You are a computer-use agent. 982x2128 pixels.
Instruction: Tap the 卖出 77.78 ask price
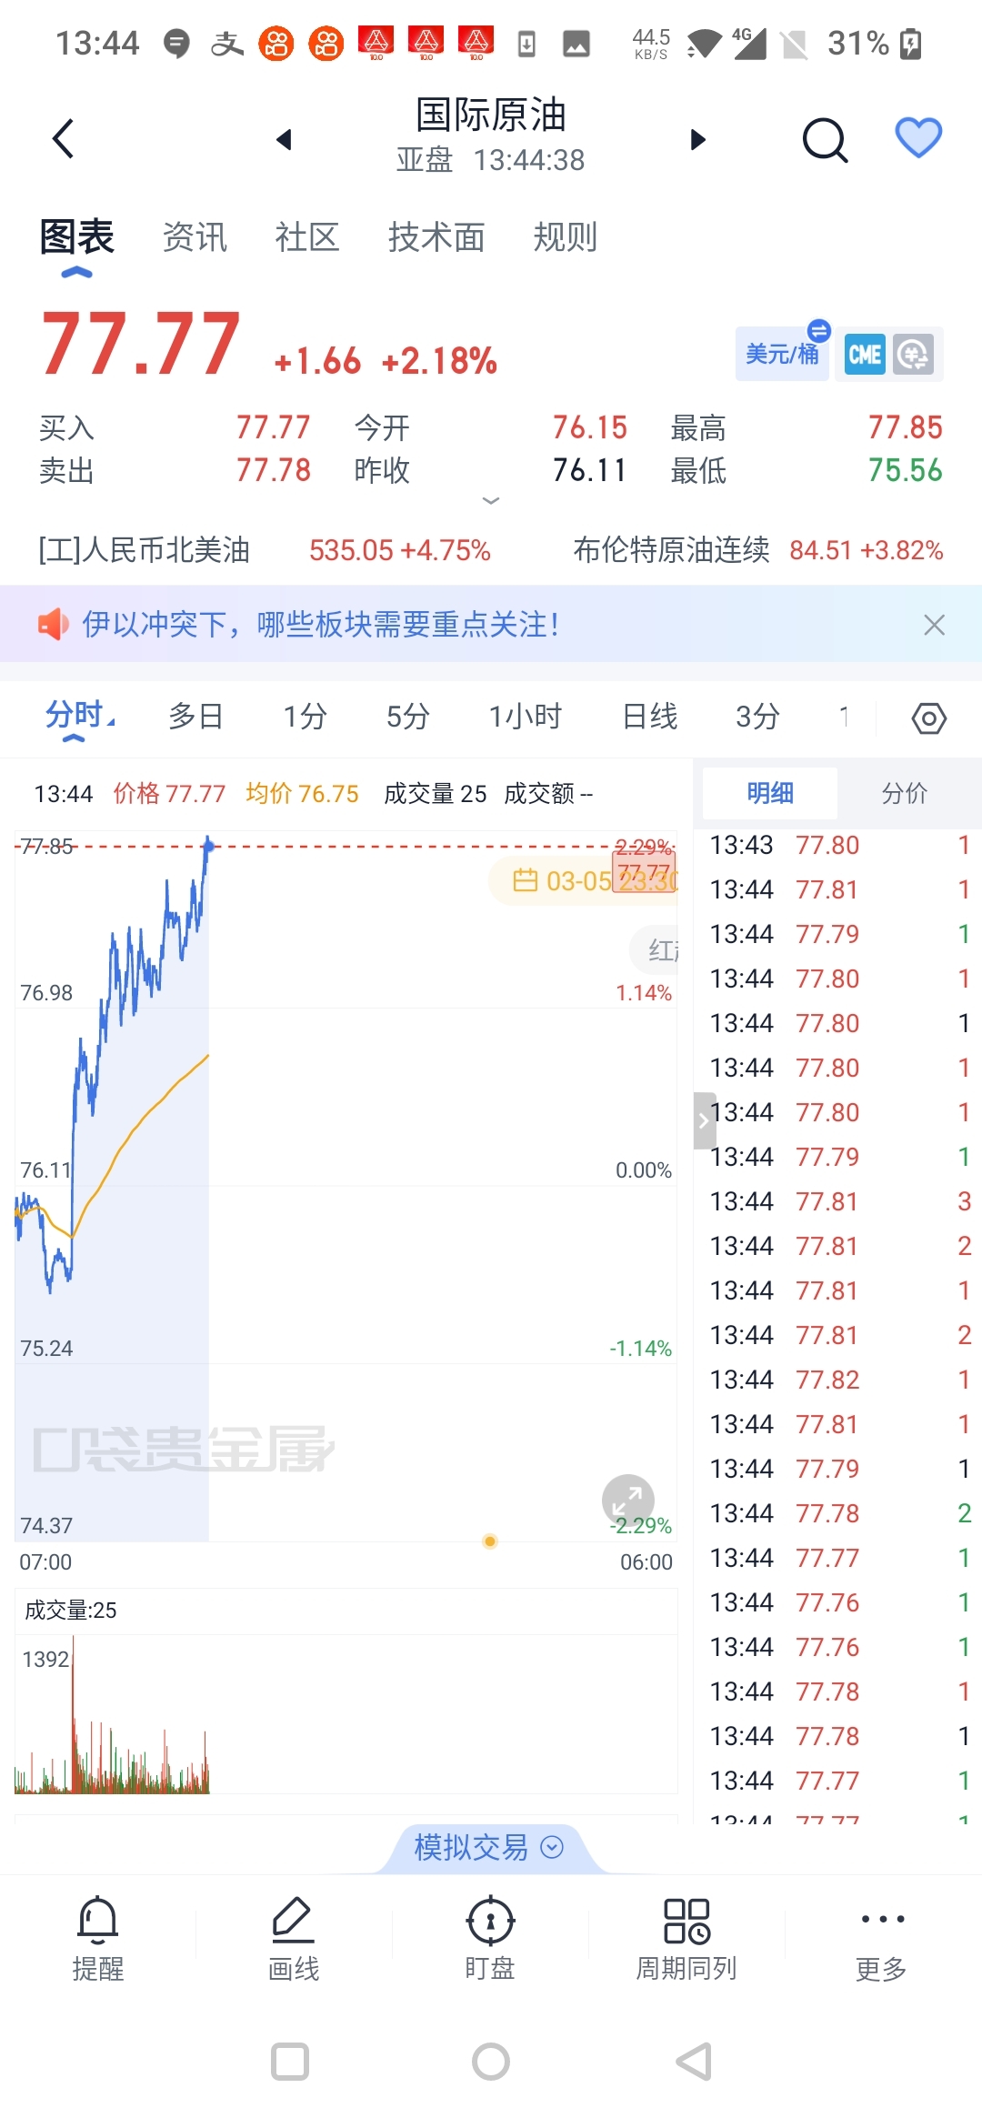click(x=273, y=470)
